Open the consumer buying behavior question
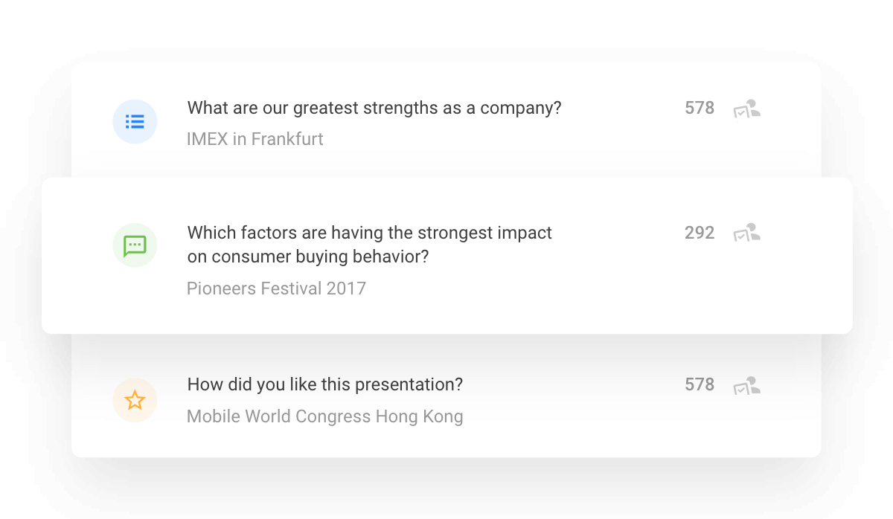The height and width of the screenshot is (519, 893). click(x=369, y=244)
